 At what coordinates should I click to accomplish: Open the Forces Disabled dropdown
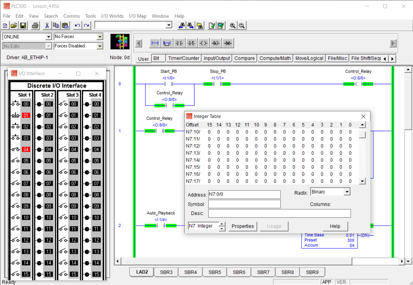pyautogui.click(x=100, y=46)
